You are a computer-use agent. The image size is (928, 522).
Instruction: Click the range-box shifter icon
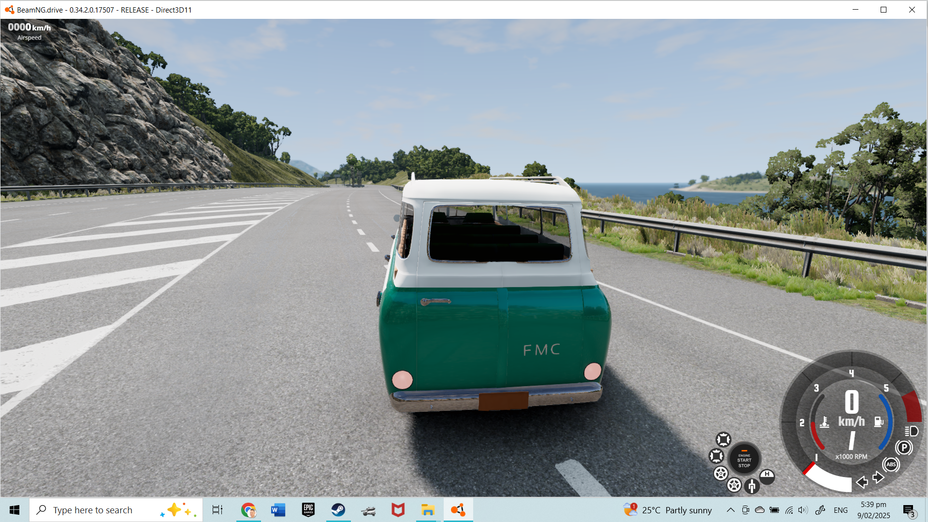(x=752, y=486)
